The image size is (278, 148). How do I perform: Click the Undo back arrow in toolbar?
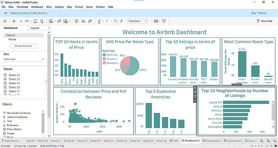click(x=14, y=21)
